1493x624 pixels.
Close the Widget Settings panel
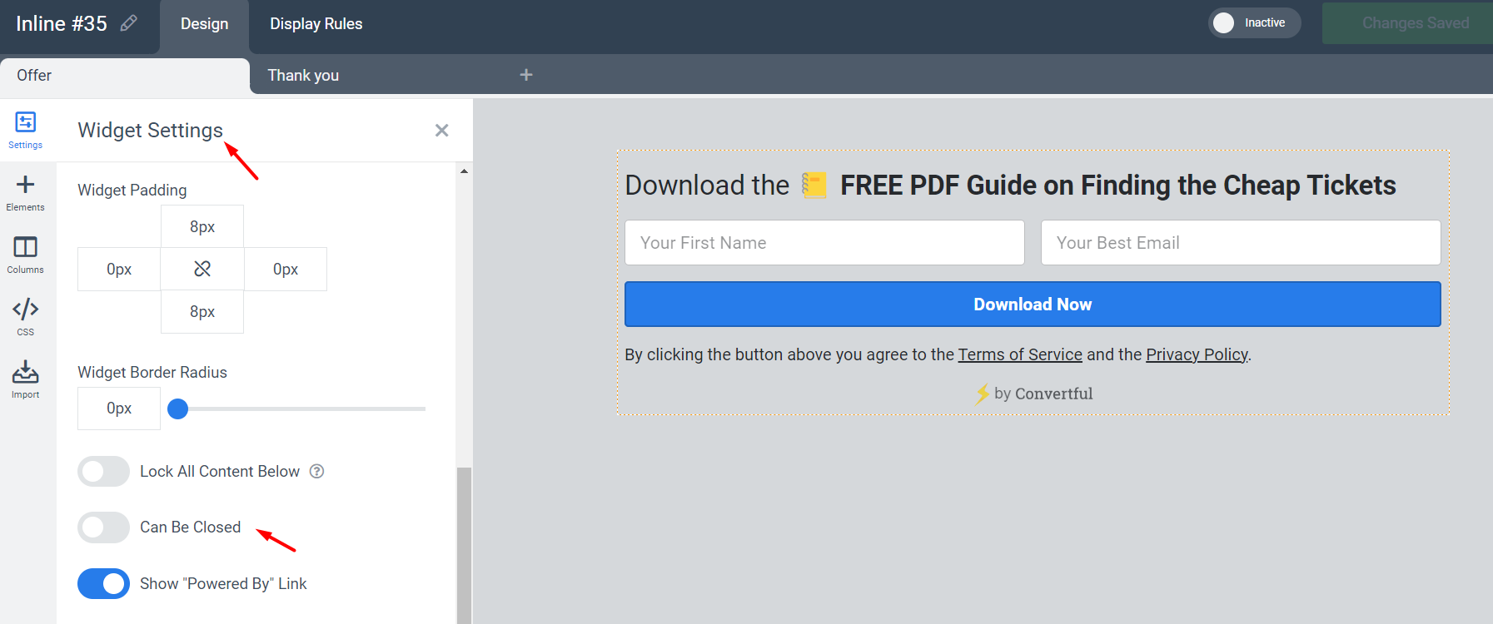coord(442,131)
